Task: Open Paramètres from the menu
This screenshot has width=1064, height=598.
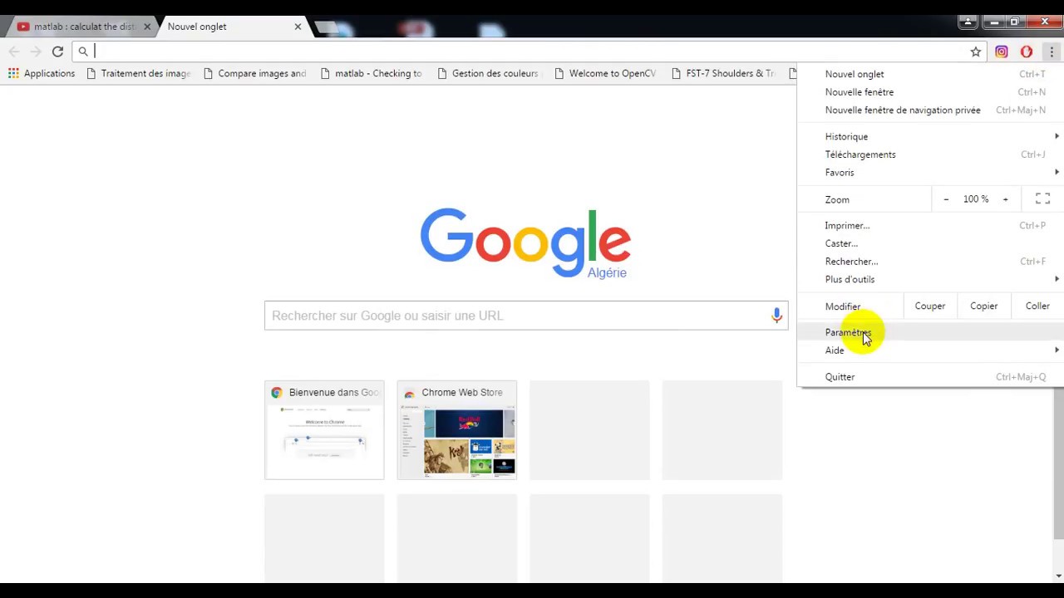Action: pos(930,332)
